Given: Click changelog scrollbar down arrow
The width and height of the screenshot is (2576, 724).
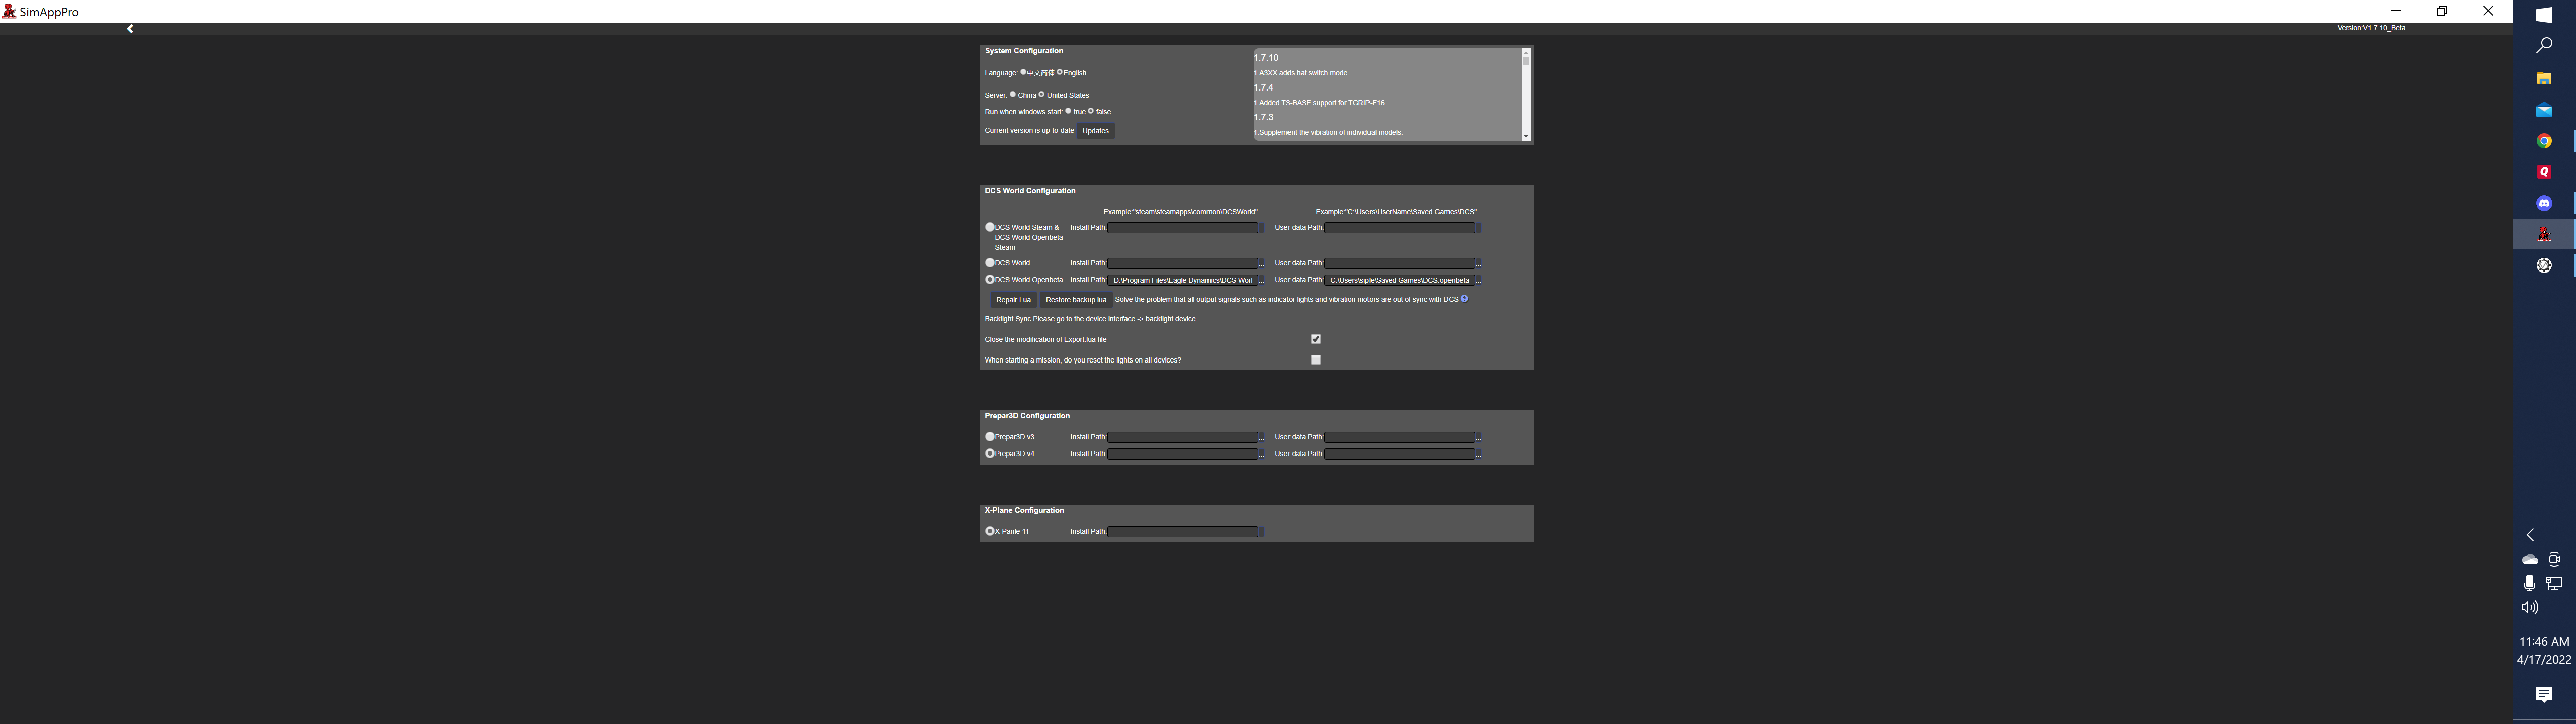Looking at the screenshot, I should tap(1526, 136).
